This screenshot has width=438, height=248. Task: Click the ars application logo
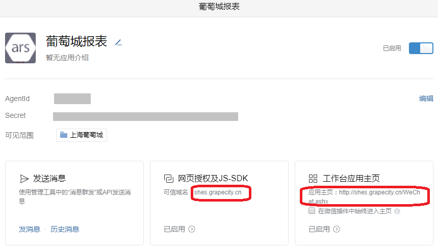click(20, 48)
